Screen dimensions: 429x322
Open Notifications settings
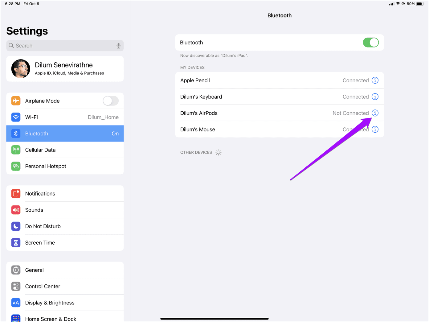coord(65,194)
